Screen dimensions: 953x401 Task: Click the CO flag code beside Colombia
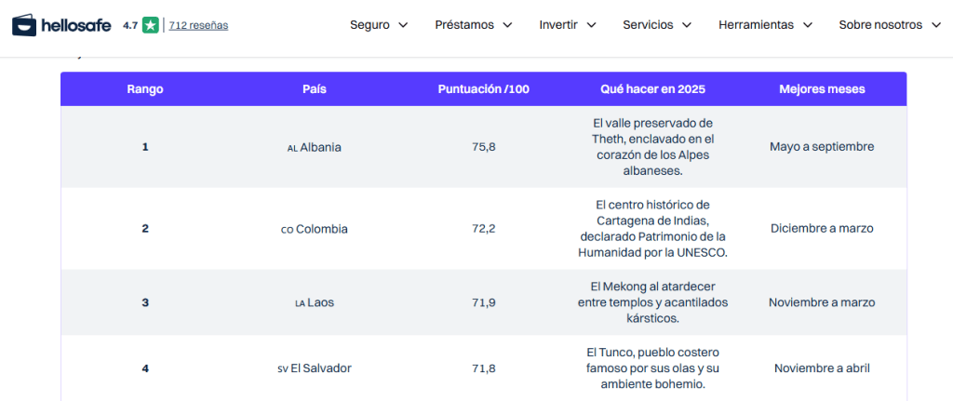(x=287, y=230)
